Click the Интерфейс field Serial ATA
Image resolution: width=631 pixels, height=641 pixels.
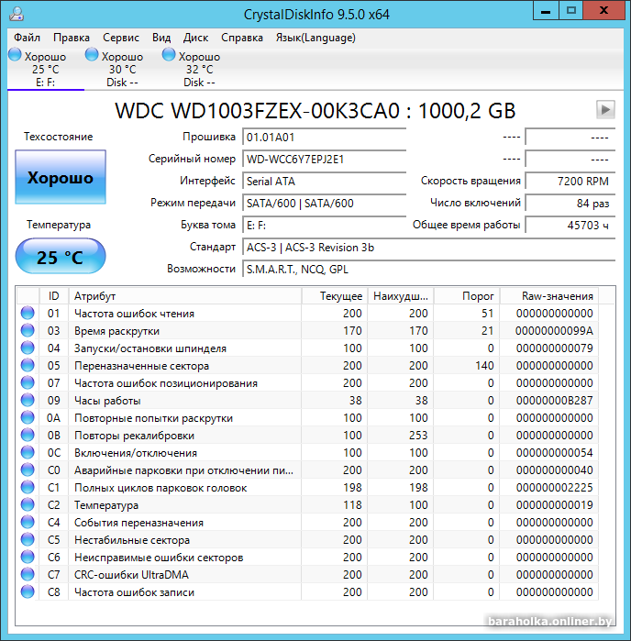pos(324,181)
